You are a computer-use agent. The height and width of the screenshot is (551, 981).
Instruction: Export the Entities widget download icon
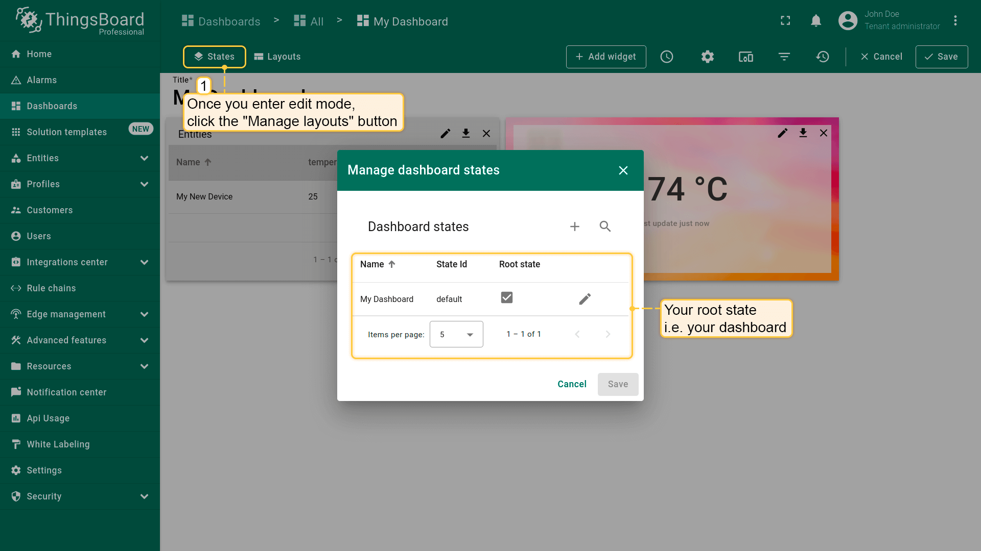[x=466, y=134]
